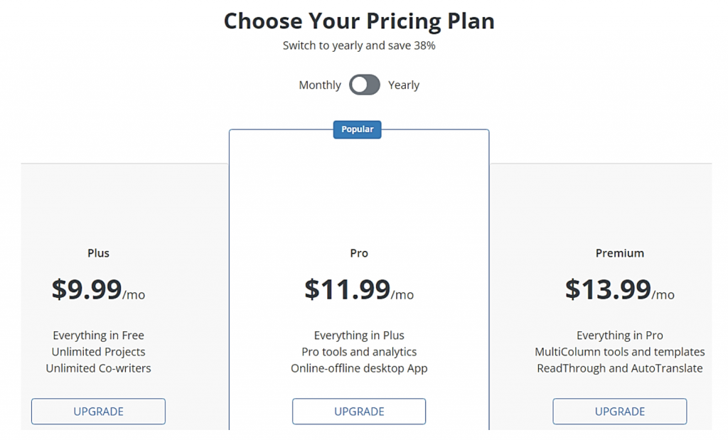Click UPGRADE button for Plus plan
Viewport: 728px width, 440px height.
click(98, 412)
